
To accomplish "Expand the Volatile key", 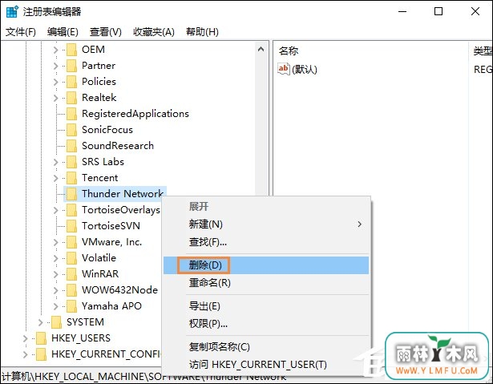I will point(55,258).
